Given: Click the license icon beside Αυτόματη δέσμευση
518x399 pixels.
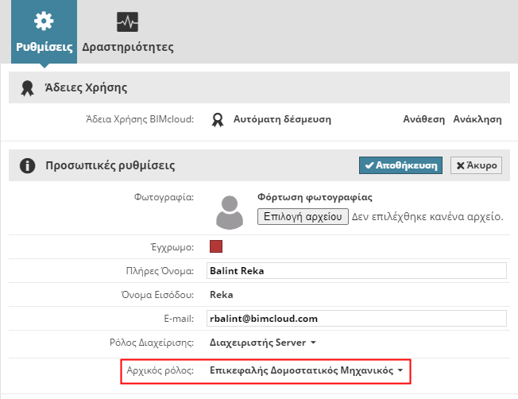Looking at the screenshot, I should (217, 120).
